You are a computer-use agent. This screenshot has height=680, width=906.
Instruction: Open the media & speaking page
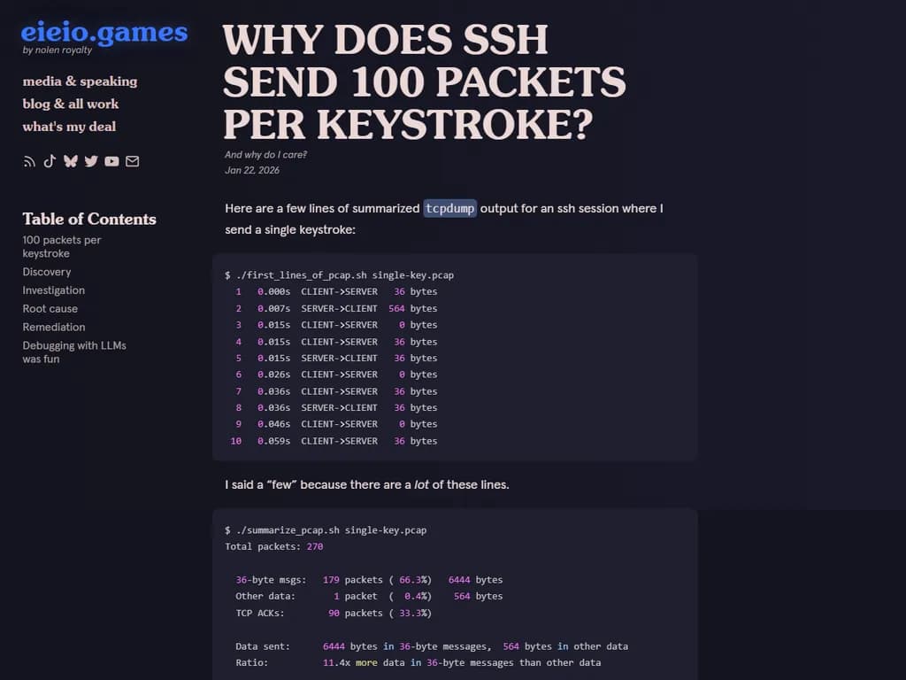click(x=80, y=81)
